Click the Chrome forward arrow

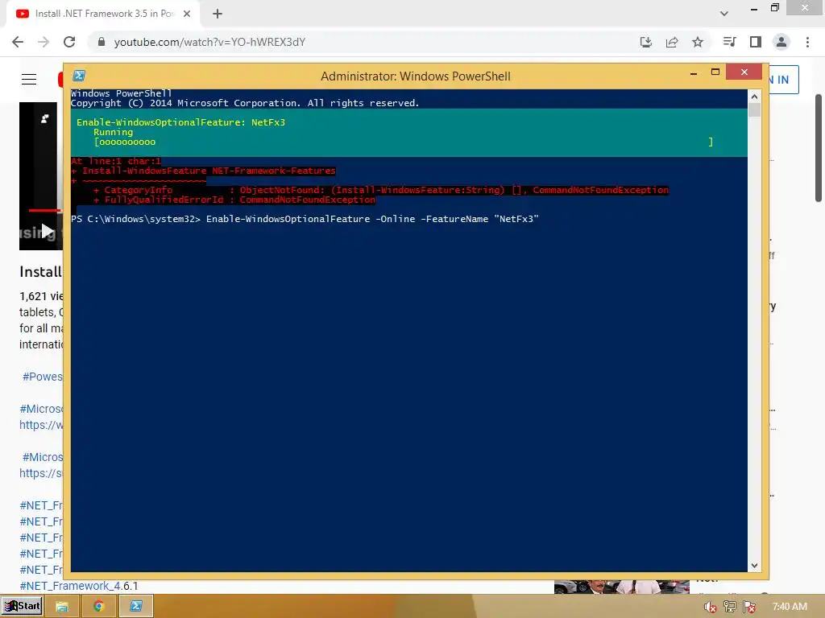coord(44,42)
